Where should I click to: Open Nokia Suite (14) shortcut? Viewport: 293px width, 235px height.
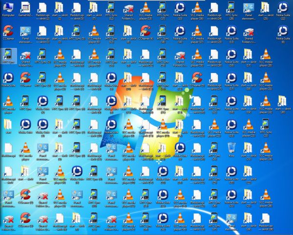180,35
